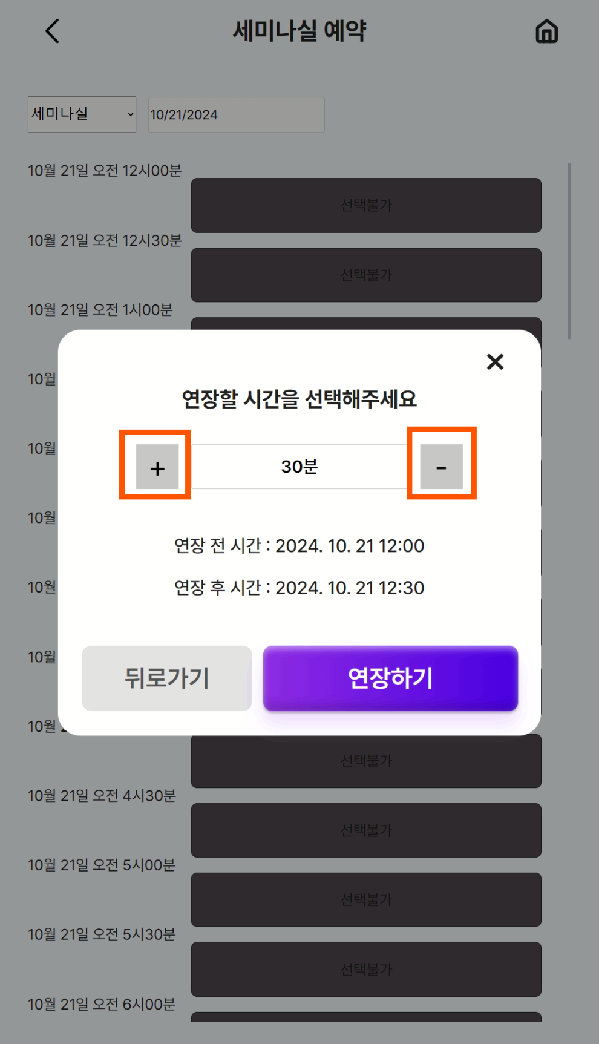Click the 연장 전 시간 text line
Image resolution: width=599 pixels, height=1044 pixels.
point(299,546)
